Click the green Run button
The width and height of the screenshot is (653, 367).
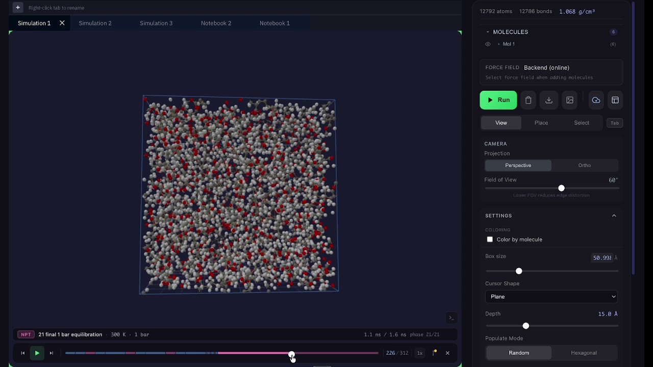click(498, 100)
